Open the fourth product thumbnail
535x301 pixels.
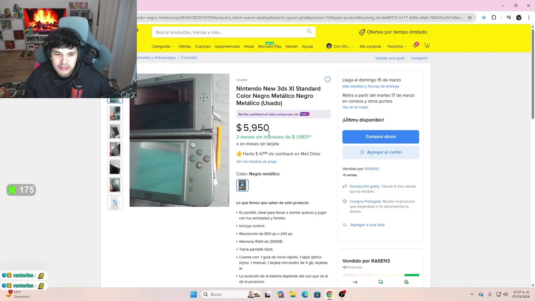(115, 149)
